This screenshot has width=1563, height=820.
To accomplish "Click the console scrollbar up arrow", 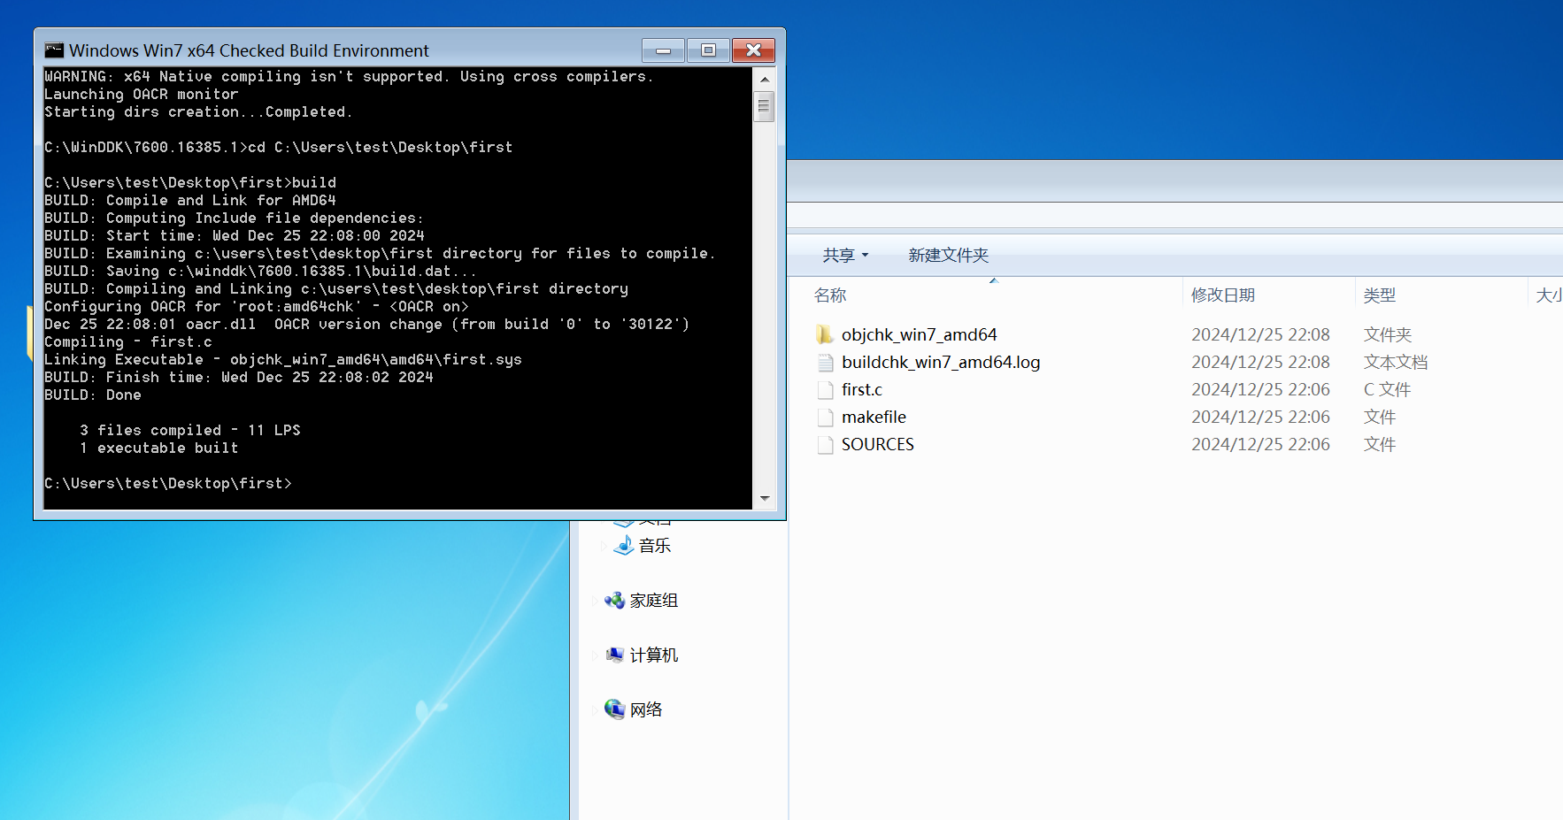I will pos(764,79).
